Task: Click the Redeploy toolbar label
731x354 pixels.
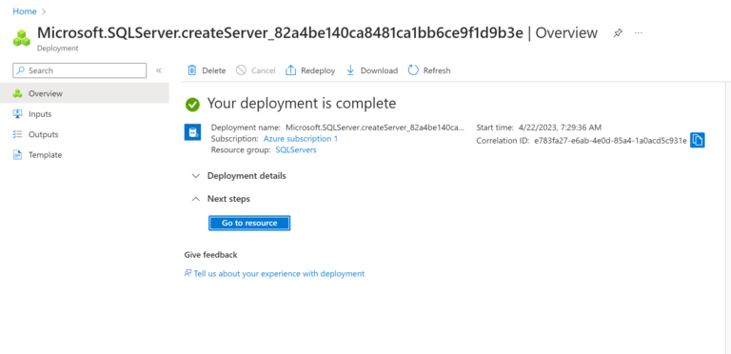Action: (x=318, y=70)
